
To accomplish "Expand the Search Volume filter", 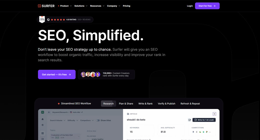I will (x=58, y=121).
